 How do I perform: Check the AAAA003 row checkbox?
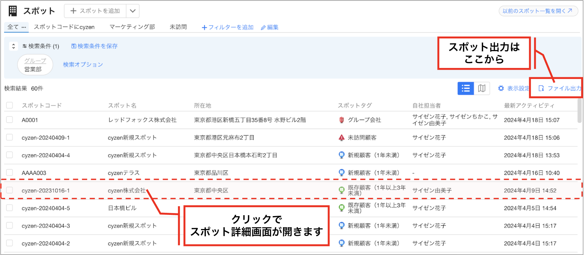[x=10, y=173]
